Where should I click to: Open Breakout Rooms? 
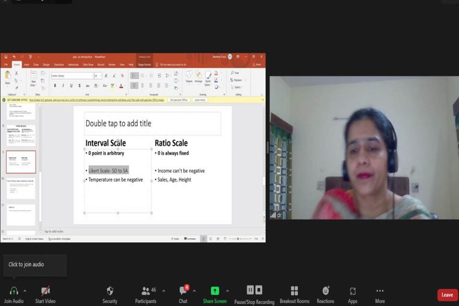click(x=295, y=291)
